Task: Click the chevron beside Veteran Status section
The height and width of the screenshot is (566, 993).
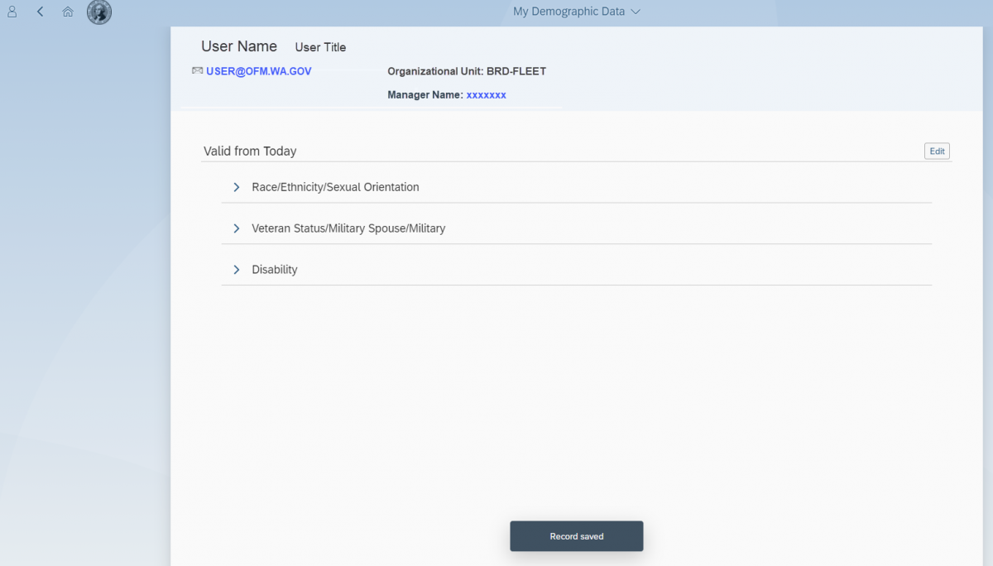Action: point(237,228)
